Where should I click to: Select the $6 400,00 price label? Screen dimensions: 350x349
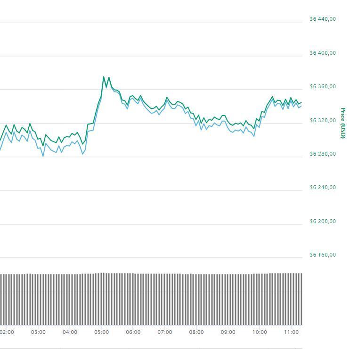(x=323, y=53)
